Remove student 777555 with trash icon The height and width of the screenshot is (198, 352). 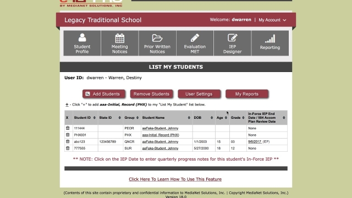click(x=68, y=148)
